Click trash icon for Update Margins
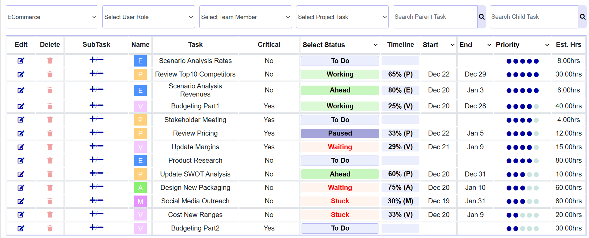 tap(50, 147)
